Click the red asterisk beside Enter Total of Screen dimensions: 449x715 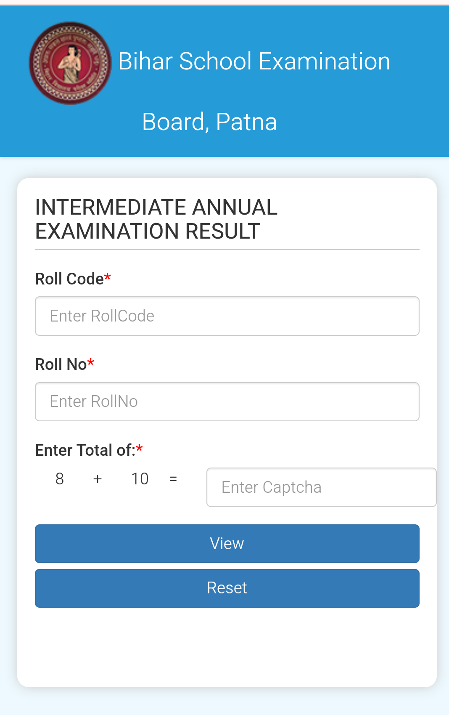tap(140, 449)
